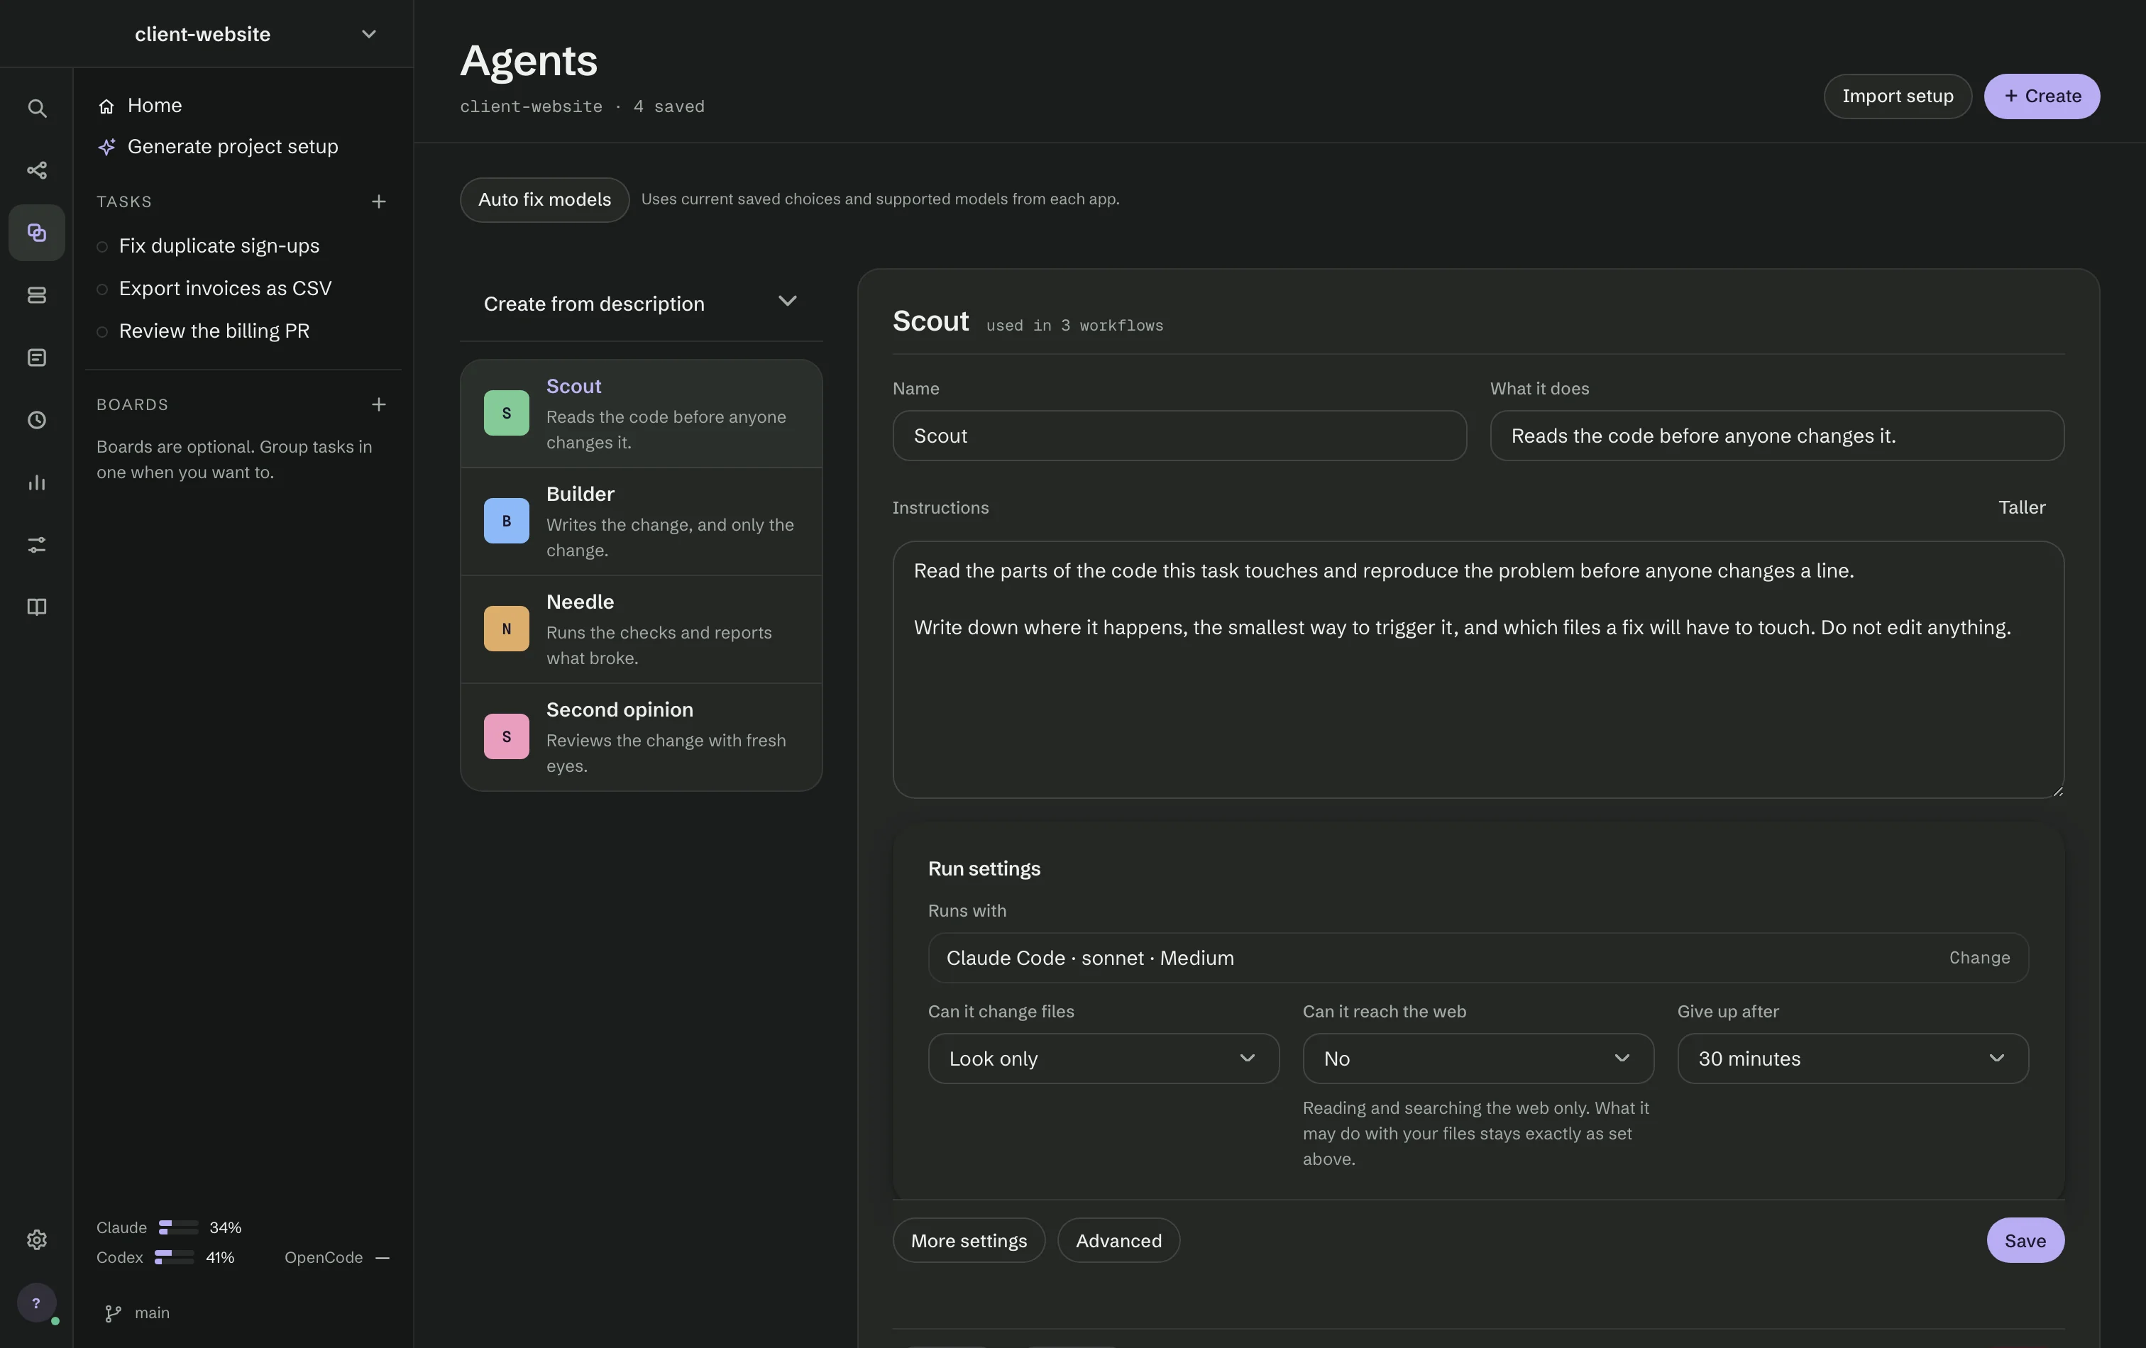Click the green S avatar for Scout
This screenshot has height=1348, width=2146.
(506, 414)
